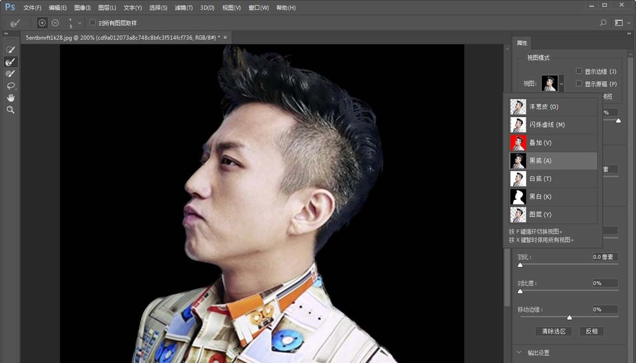Select the Quick Selection tool
Viewport: 636px width, 363px height.
tap(10, 50)
